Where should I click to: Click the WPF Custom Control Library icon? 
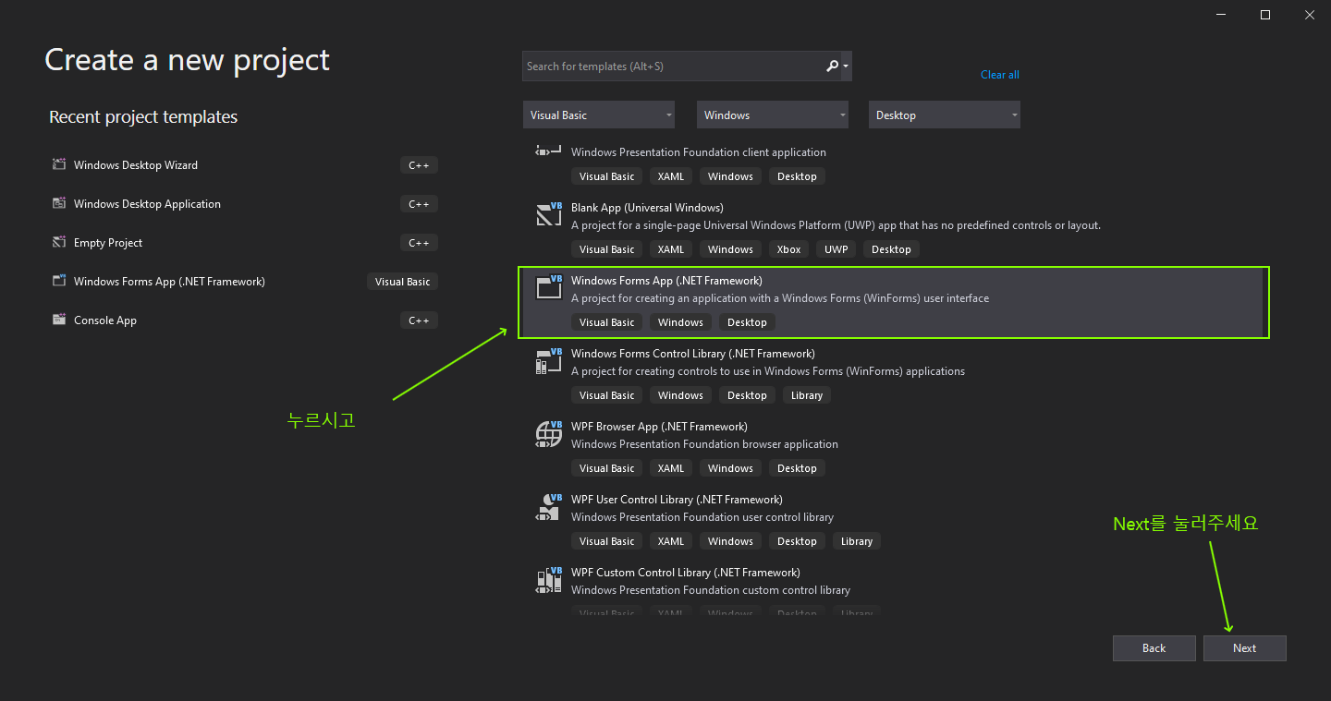pyautogui.click(x=549, y=579)
